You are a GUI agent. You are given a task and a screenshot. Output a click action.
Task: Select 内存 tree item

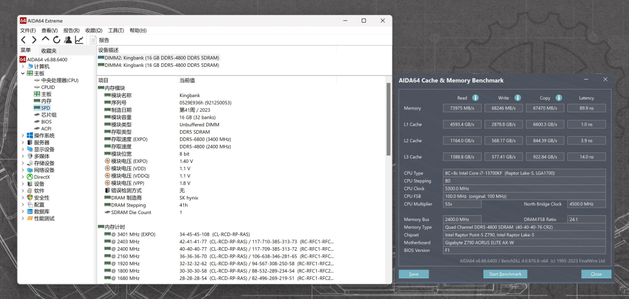[43, 101]
